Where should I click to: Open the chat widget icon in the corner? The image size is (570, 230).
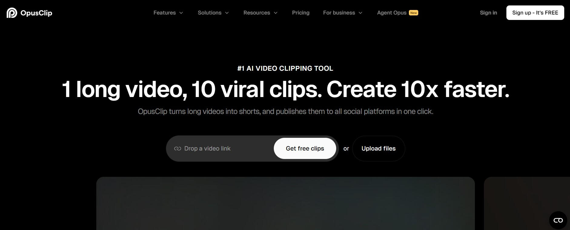click(558, 220)
